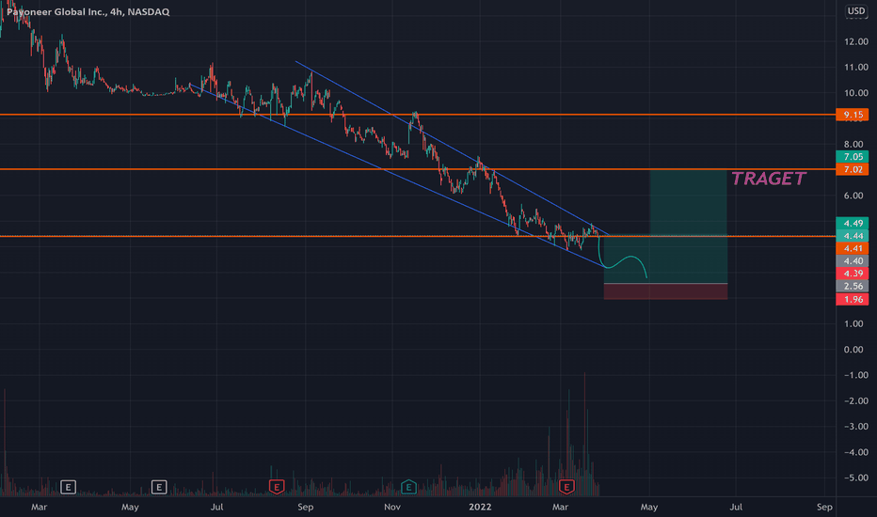Select the 7.02 orange price label
The image size is (877, 517).
[853, 169]
